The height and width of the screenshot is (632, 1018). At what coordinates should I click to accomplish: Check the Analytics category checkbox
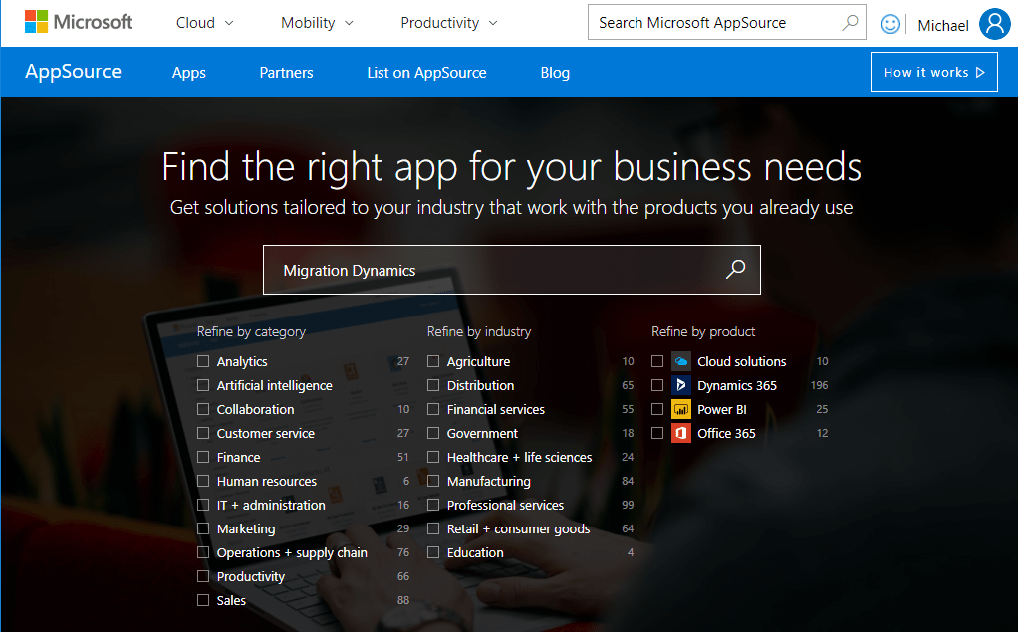point(203,361)
